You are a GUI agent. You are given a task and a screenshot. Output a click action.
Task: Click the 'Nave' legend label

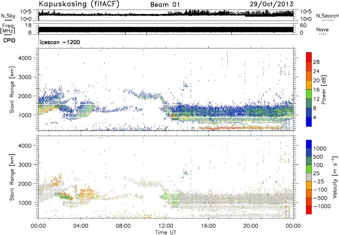coord(322,30)
